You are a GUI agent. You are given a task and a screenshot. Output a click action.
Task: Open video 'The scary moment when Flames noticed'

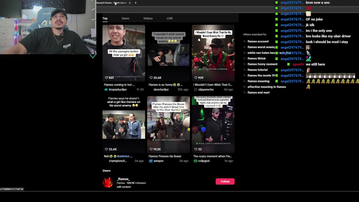tap(213, 124)
